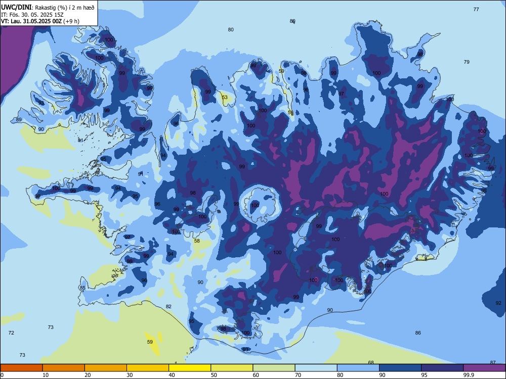Click the pale blue 70–80 legend swatch
The width and height of the screenshot is (506, 379).
(x=316, y=368)
